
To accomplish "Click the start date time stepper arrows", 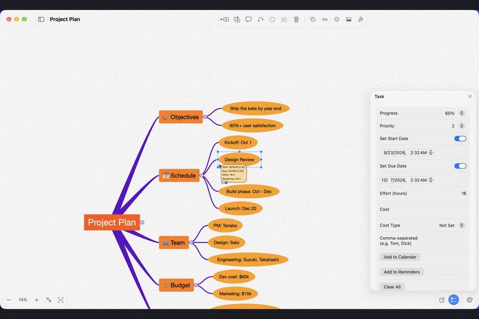I will pos(431,152).
